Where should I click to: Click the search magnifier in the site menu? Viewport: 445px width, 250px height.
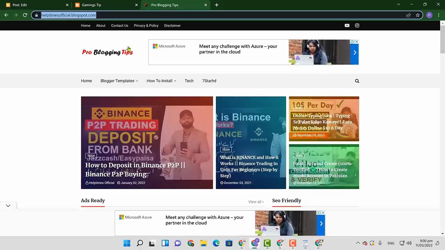coord(357,81)
